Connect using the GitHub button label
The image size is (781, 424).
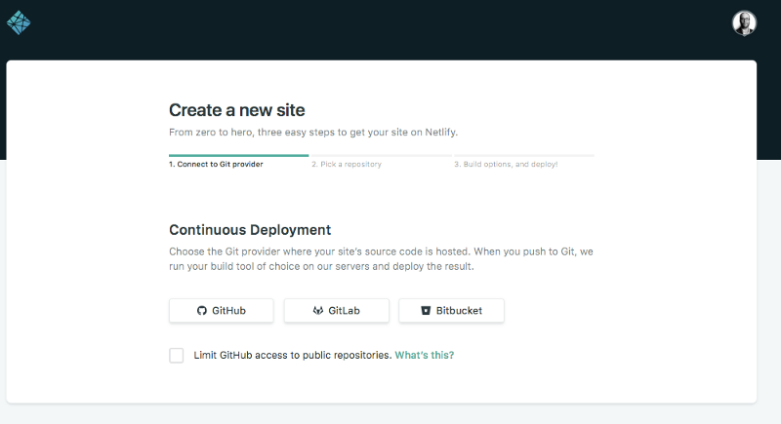[x=228, y=311]
